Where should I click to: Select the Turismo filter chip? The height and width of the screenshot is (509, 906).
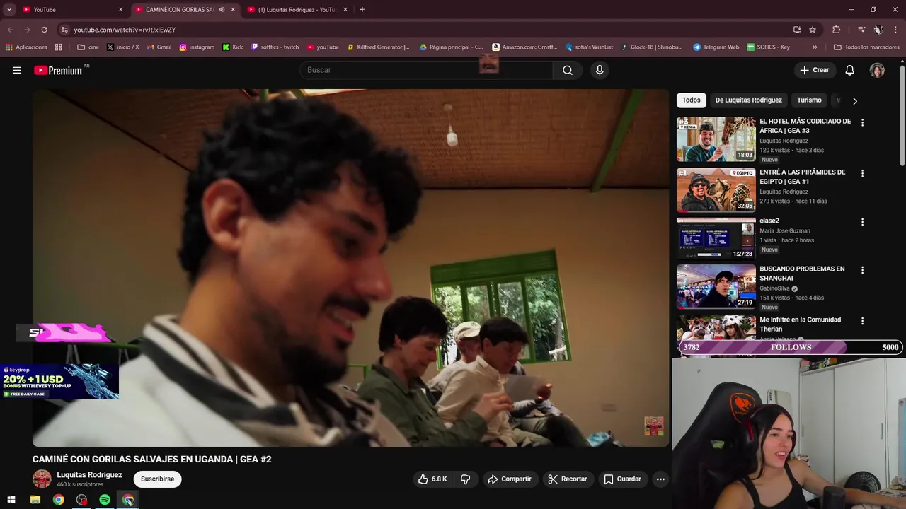click(x=809, y=100)
